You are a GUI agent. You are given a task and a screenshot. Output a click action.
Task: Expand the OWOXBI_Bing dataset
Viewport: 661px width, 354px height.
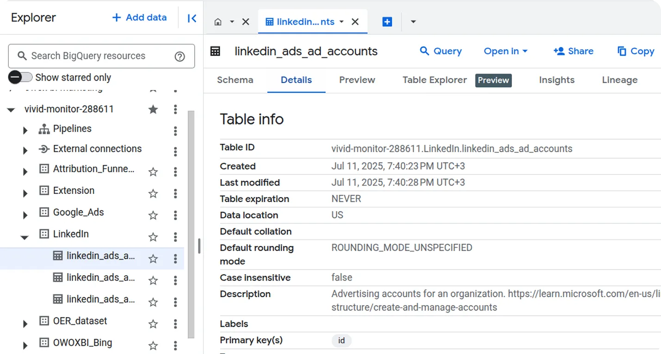pos(25,345)
